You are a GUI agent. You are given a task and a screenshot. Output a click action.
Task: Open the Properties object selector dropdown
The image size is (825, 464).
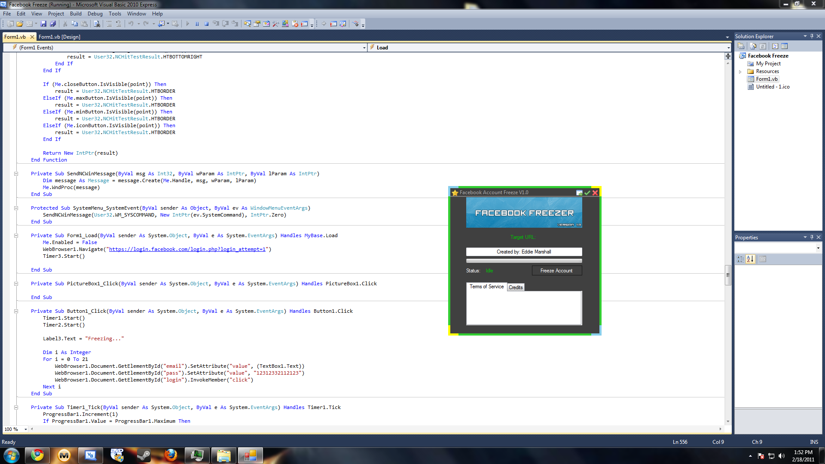pos(818,248)
